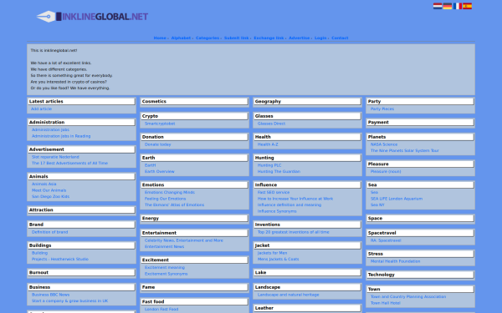Open Landscape and natural heritage link

pyautogui.click(x=289, y=295)
